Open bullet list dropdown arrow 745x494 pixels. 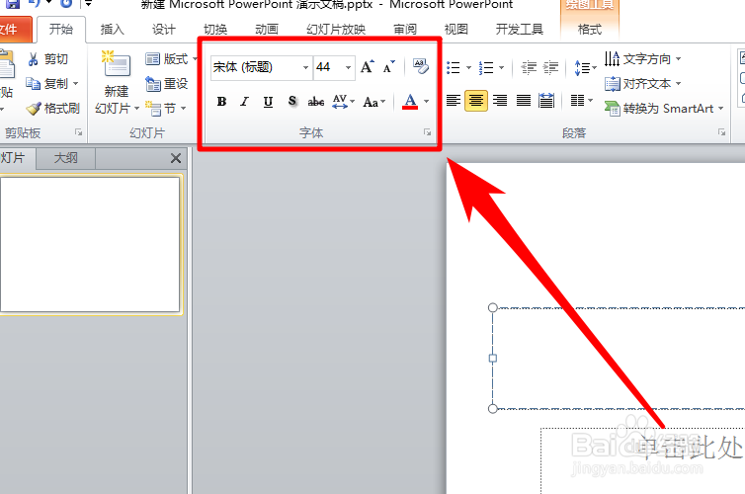point(468,68)
